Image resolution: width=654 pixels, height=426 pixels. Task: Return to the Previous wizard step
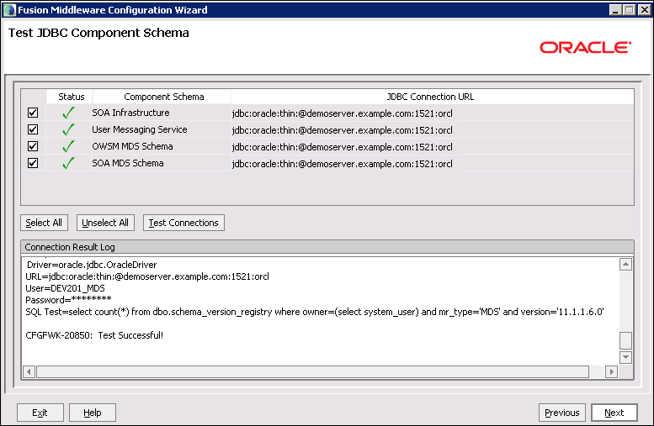tap(561, 413)
